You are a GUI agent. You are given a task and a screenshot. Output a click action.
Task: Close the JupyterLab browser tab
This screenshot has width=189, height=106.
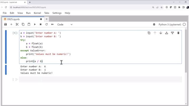pyautogui.click(x=25, y=2)
